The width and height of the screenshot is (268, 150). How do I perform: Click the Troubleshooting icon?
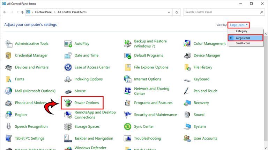(x=127, y=139)
